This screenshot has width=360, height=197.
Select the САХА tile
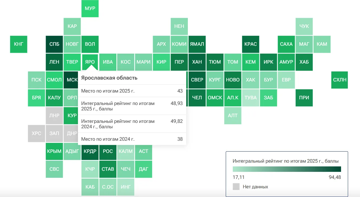click(x=286, y=44)
